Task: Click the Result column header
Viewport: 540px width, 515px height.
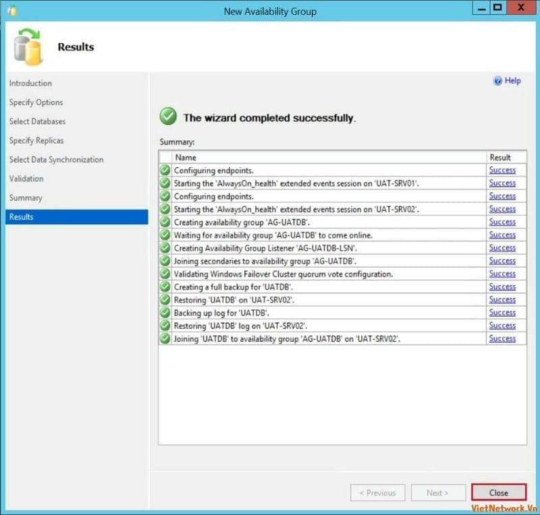Action: (x=500, y=158)
